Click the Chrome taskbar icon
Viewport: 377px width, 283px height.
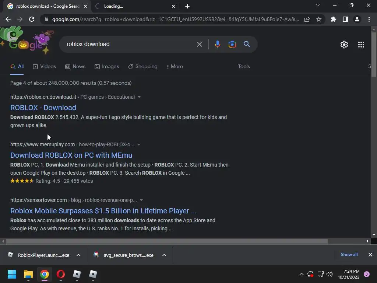pos(45,274)
